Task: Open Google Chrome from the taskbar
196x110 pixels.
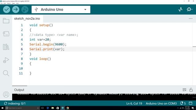Action: [68, 108]
